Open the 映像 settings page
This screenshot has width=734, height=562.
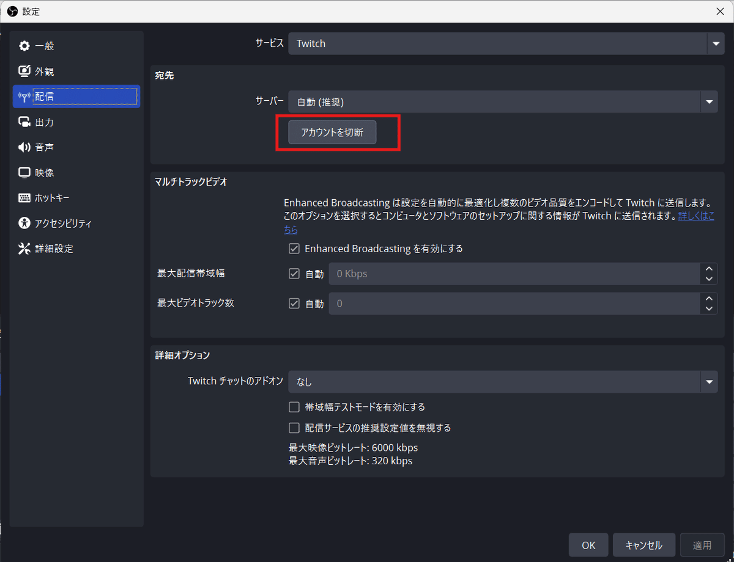pos(76,173)
